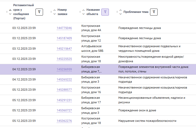Sort Название объекта descending with down arrow
The image size is (196, 128).
coord(84,14)
